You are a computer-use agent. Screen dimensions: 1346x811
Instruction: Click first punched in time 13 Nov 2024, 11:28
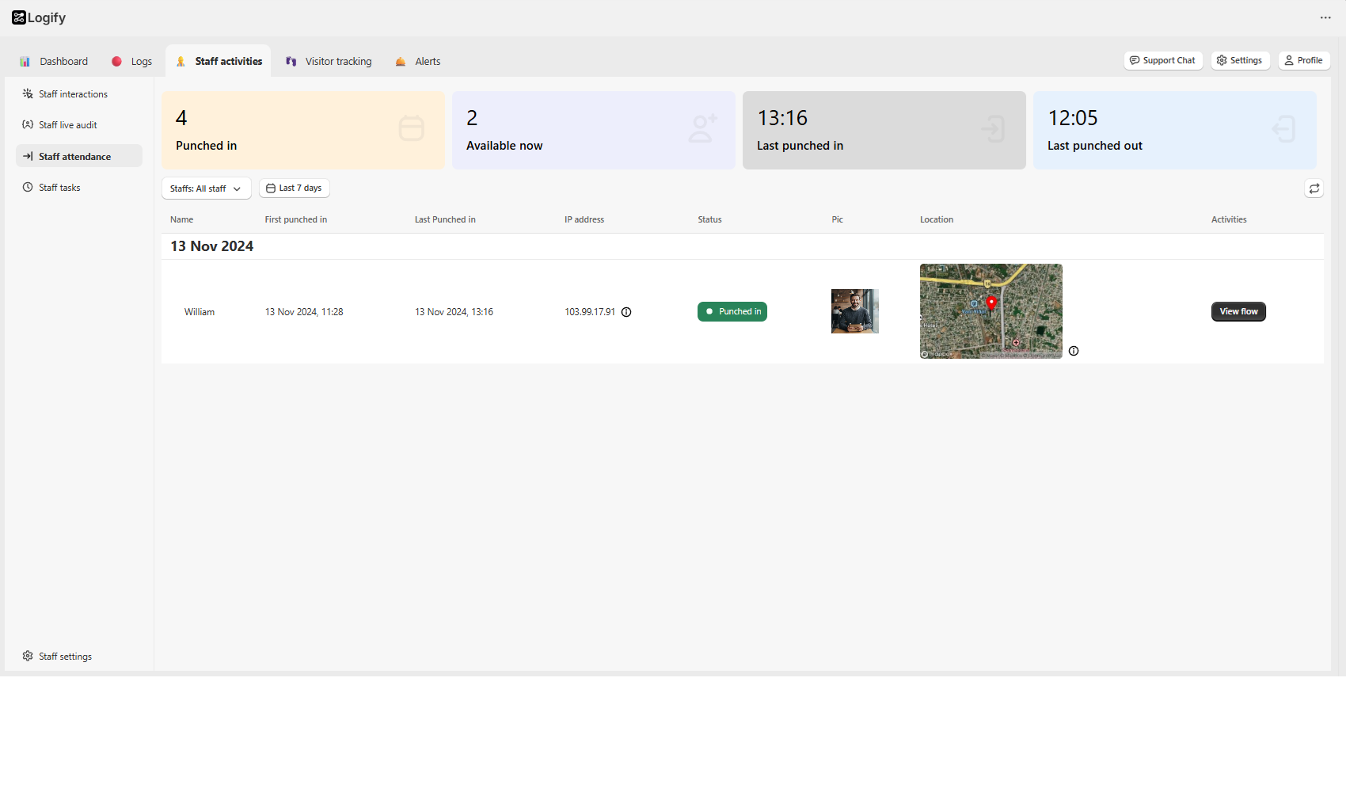[304, 312]
